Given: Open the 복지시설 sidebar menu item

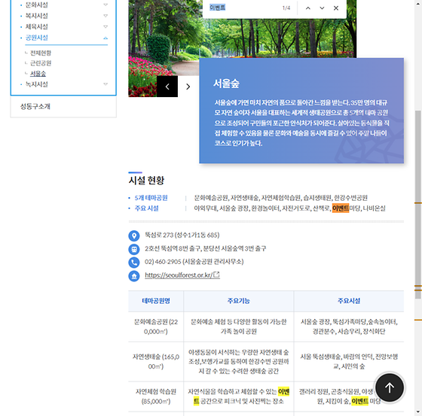Looking at the screenshot, I should pos(37,16).
